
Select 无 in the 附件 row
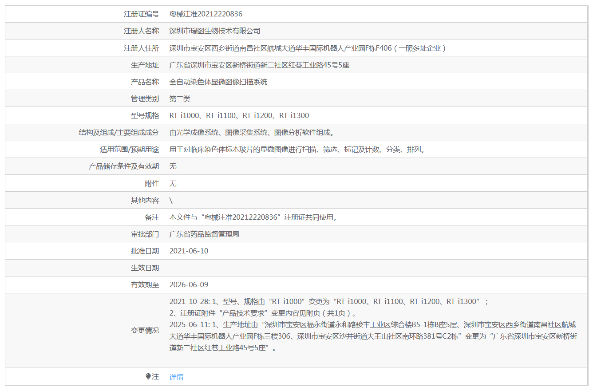(x=173, y=183)
